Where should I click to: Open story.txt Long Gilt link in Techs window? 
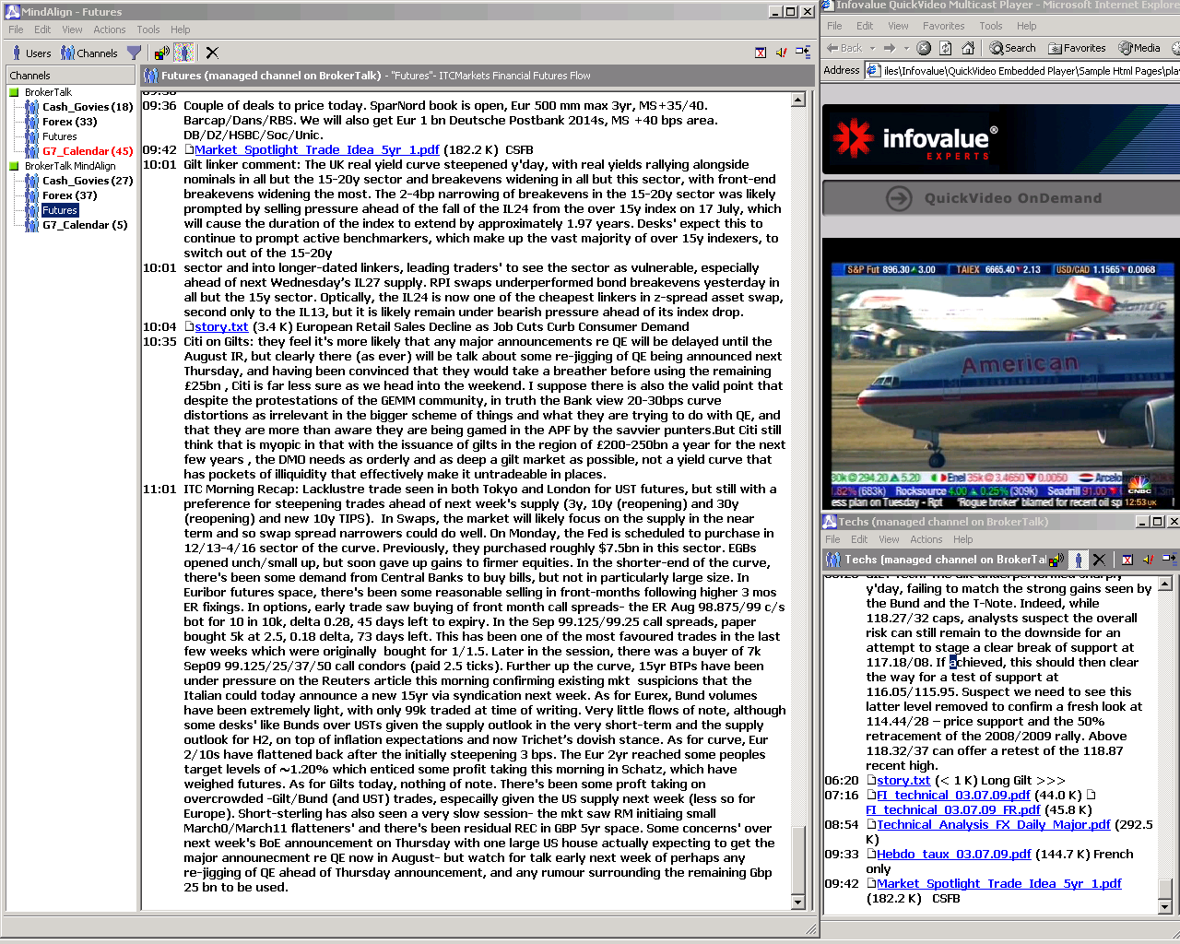[x=903, y=780]
